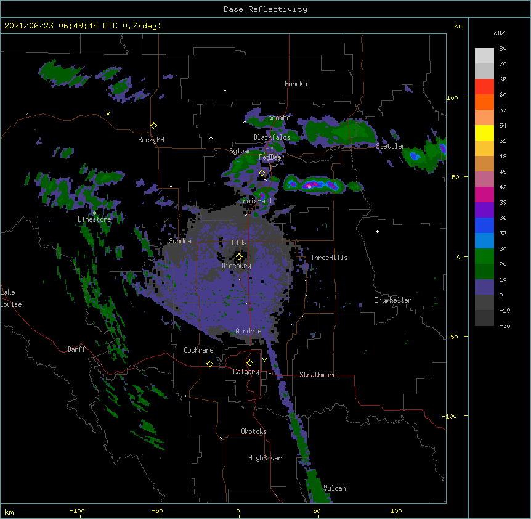Click the Sundre label
This screenshot has height=519, width=531.
coord(180,241)
